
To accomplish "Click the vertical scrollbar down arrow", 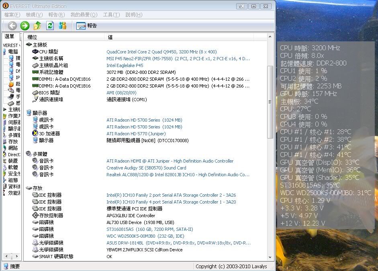I will [270, 257].
